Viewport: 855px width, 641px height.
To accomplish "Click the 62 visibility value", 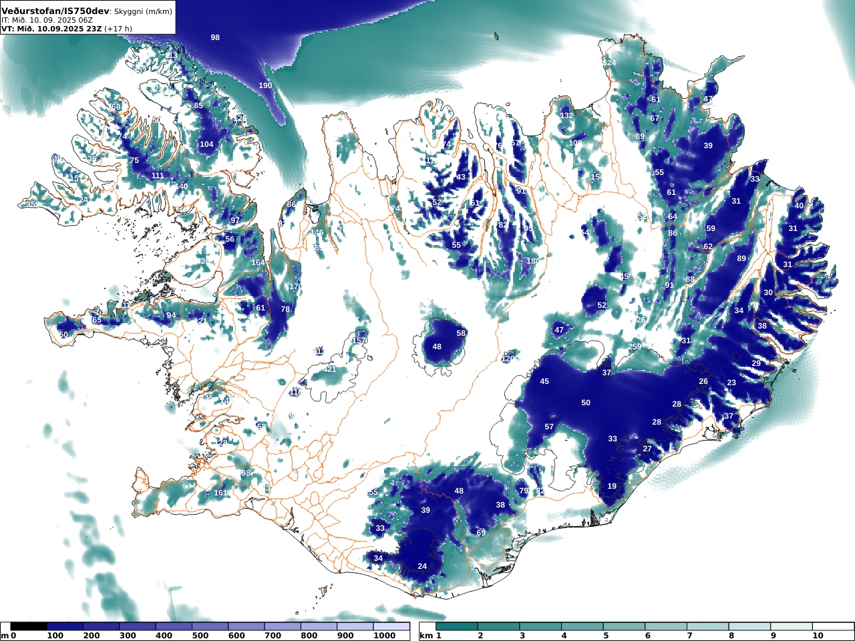I will coord(708,246).
